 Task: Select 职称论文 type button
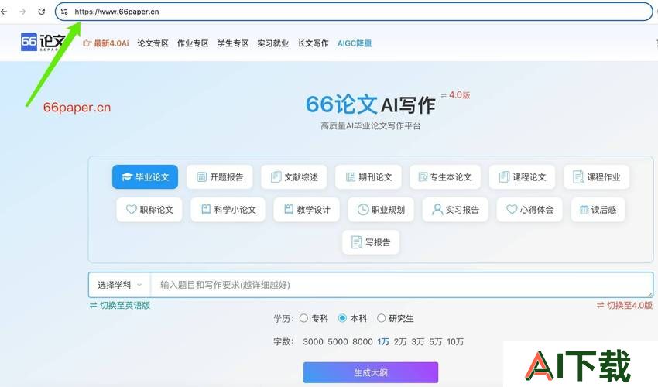149,210
